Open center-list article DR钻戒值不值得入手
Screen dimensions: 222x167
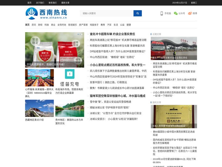pyautogui.click(x=118, y=51)
